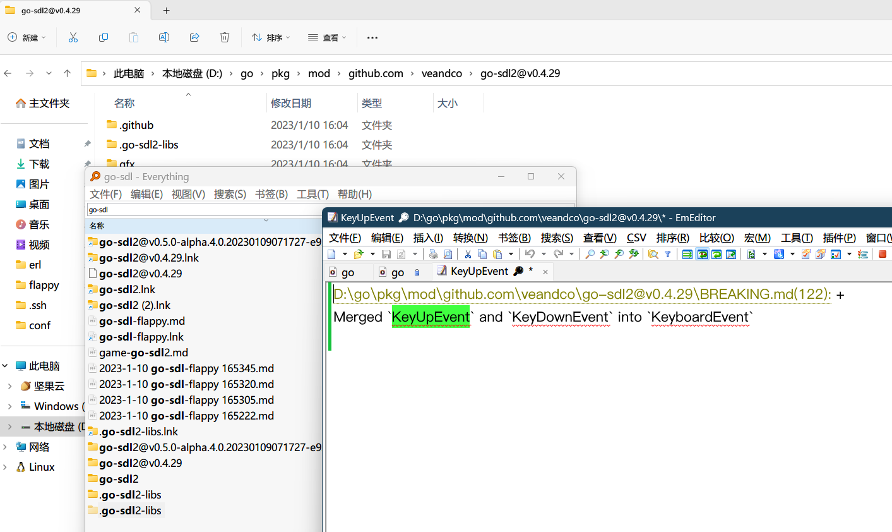Click the go-sdl search field in Everything
This screenshot has height=532, width=892.
click(330, 210)
